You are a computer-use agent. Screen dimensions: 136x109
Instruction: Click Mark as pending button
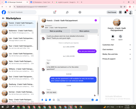pyautogui.click(x=56, y=31)
